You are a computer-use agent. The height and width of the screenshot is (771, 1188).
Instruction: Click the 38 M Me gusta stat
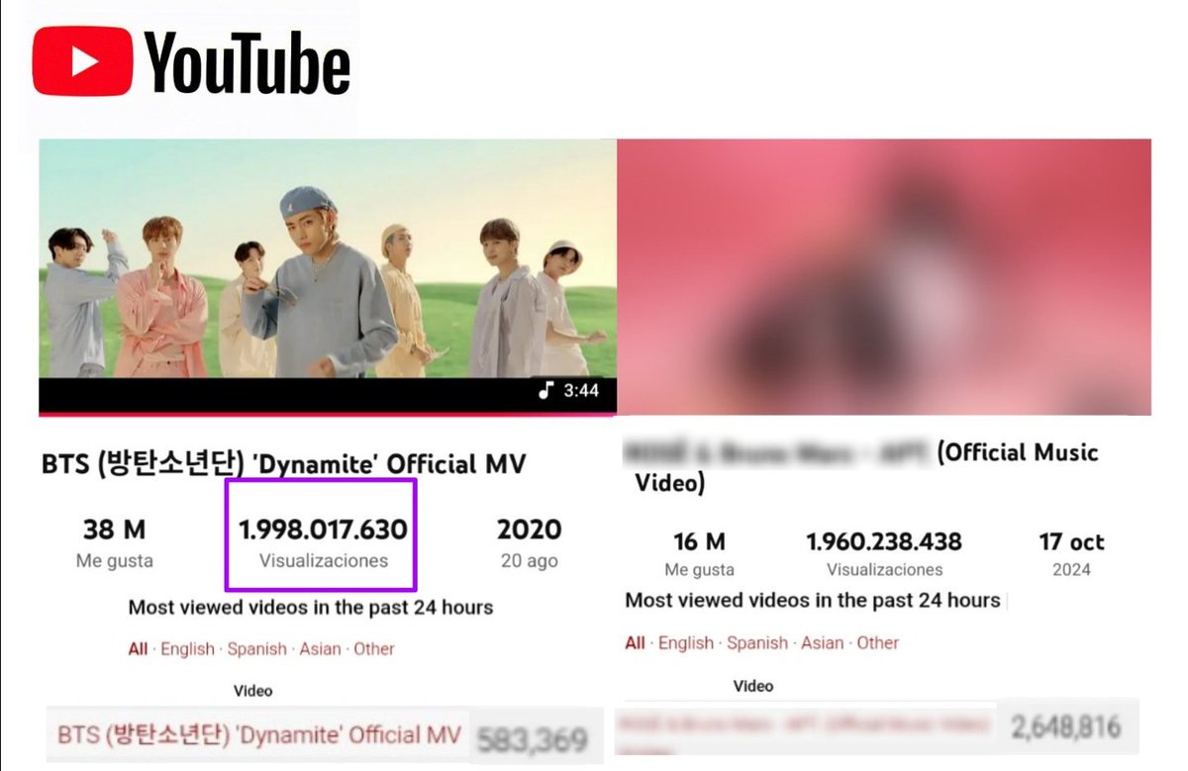coord(115,542)
